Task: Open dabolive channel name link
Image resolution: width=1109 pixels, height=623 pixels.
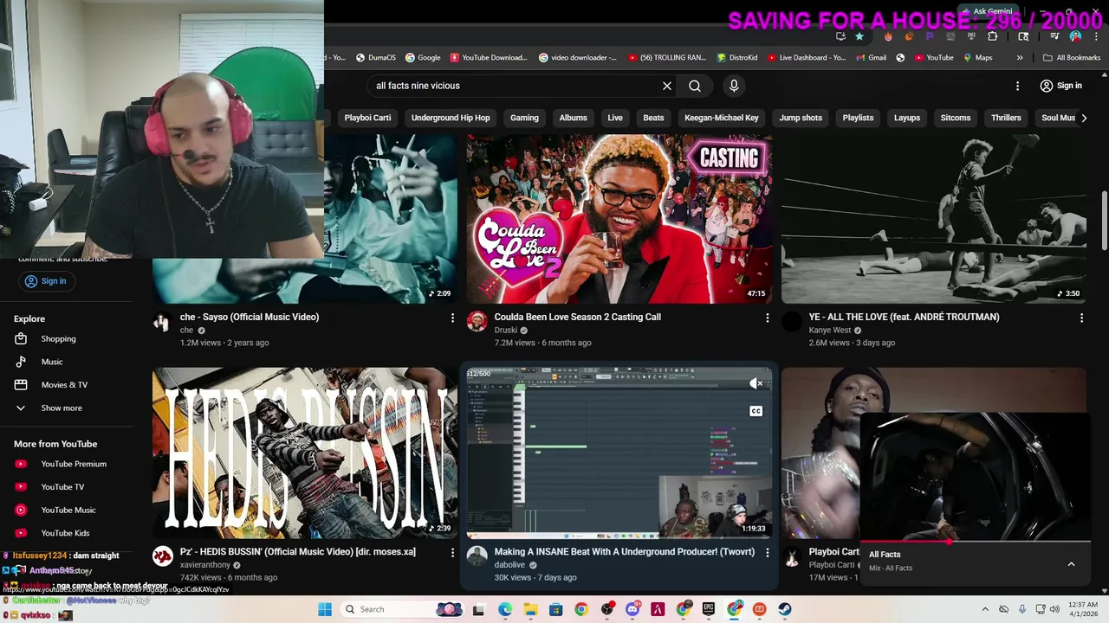Action: point(510,565)
